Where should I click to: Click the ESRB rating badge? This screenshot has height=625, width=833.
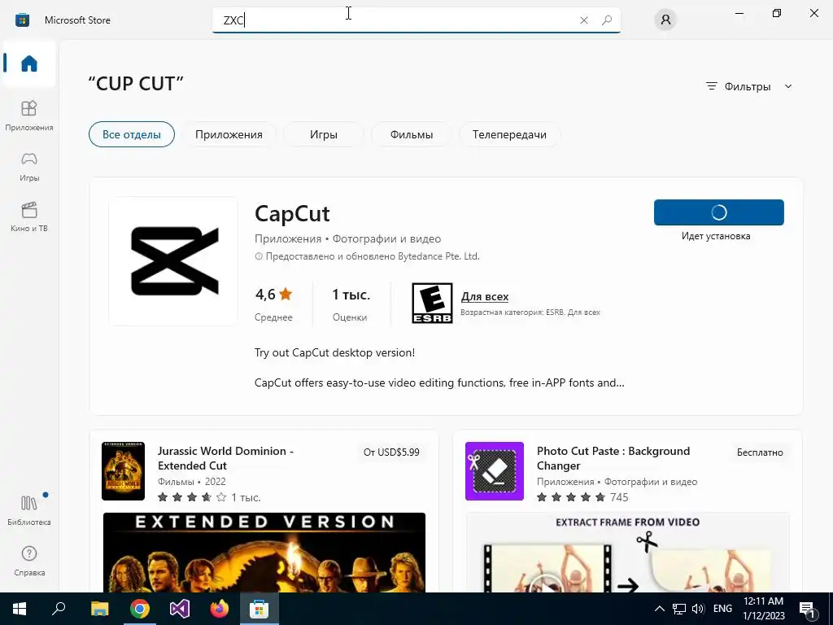coord(432,303)
